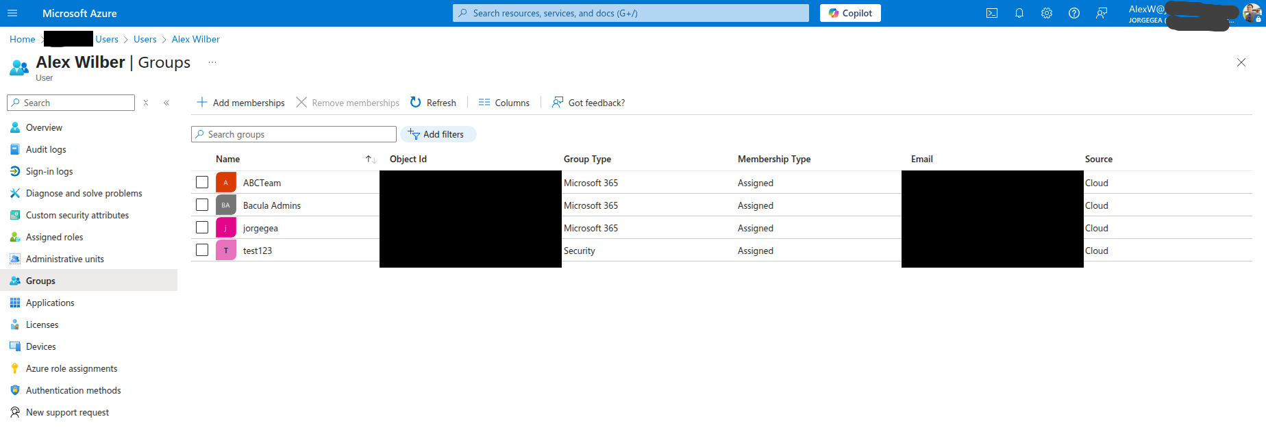Open the Columns chooser

504,103
